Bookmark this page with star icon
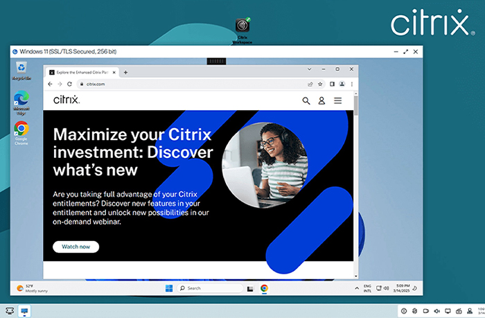 (x=320, y=84)
